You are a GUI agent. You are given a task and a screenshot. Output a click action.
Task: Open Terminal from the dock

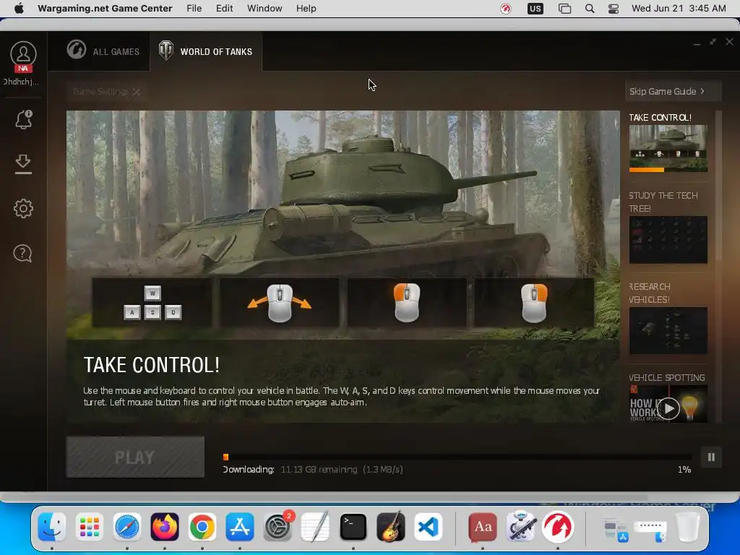tap(353, 527)
